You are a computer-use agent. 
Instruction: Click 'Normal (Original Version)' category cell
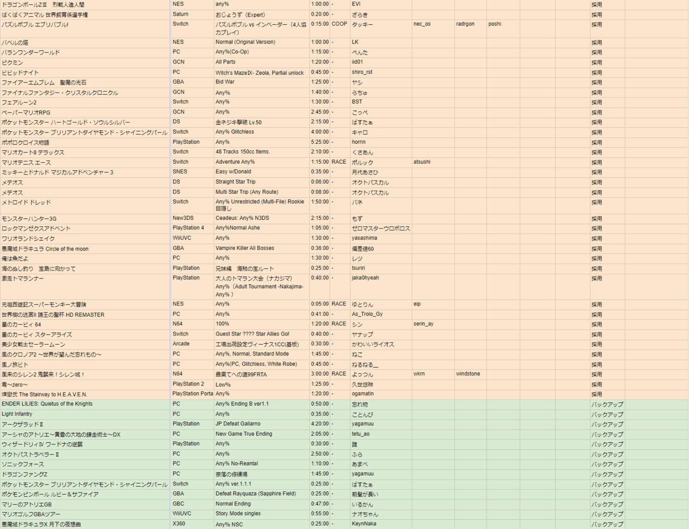click(x=261, y=42)
